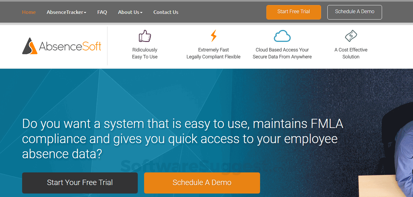Viewport: 413px width, 197px height.
Task: Expand the About Us menu caret arrow
Action: 142,13
